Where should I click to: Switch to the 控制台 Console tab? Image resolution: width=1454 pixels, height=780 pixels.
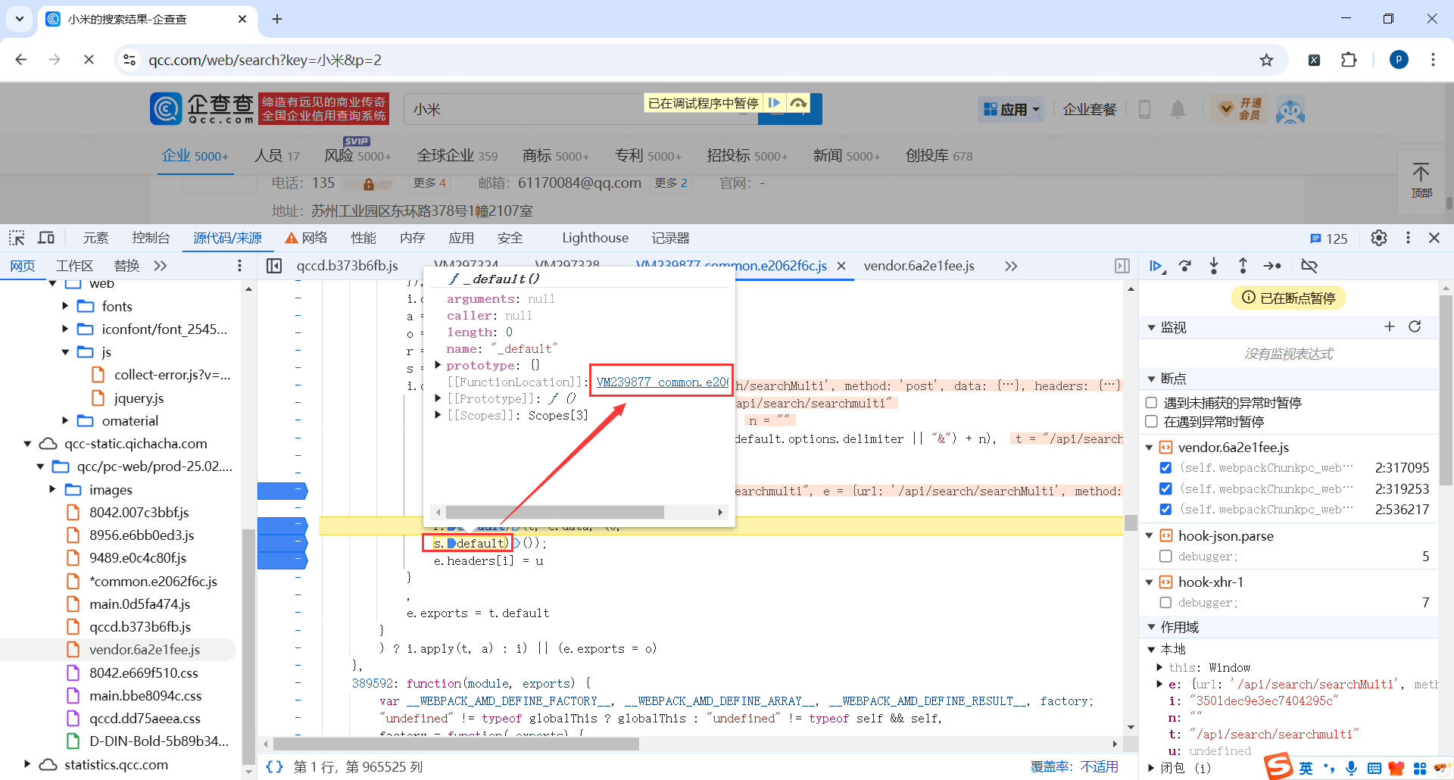click(x=151, y=238)
